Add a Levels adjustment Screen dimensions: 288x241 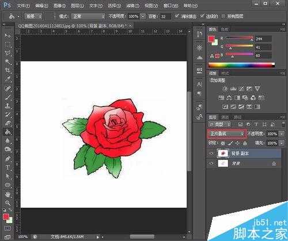coord(233,89)
